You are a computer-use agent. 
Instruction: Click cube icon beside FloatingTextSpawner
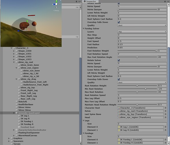(x=17, y=133)
